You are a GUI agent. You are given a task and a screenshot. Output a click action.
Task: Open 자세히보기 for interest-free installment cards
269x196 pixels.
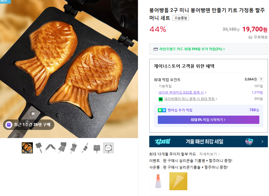tap(209, 154)
